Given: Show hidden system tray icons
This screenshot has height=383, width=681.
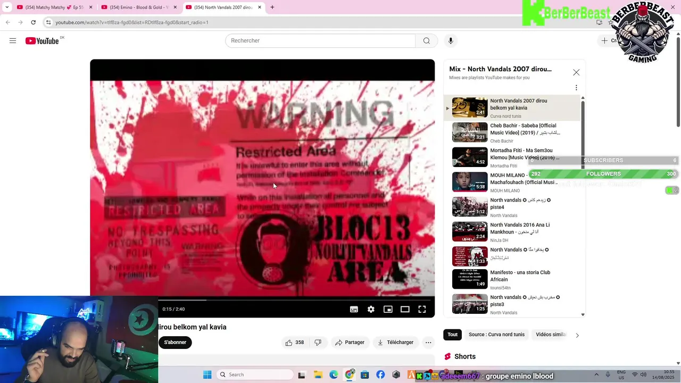Looking at the screenshot, I should tap(596, 374).
